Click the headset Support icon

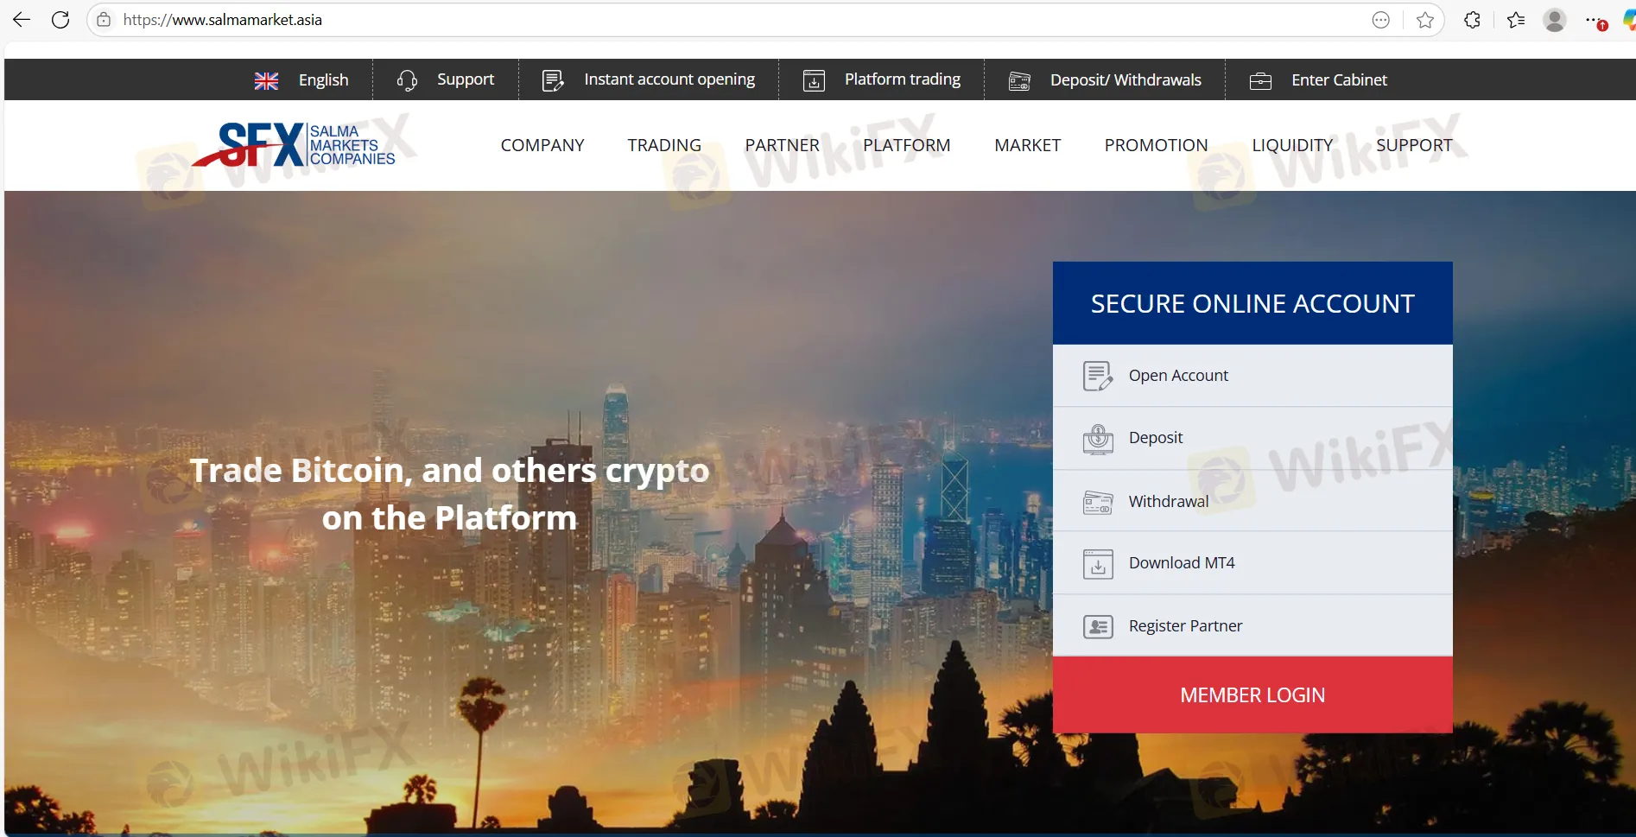(407, 80)
